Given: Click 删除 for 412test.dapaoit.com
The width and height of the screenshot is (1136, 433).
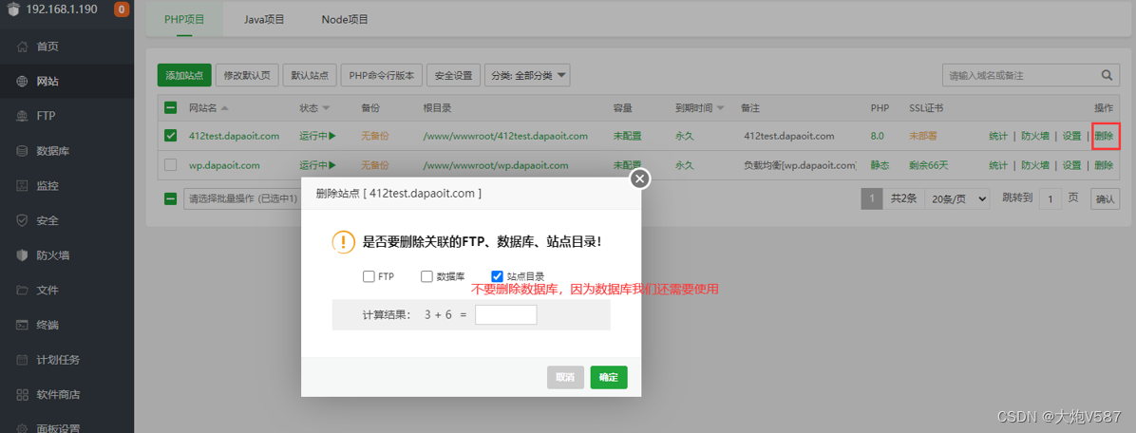Looking at the screenshot, I should [x=1104, y=136].
